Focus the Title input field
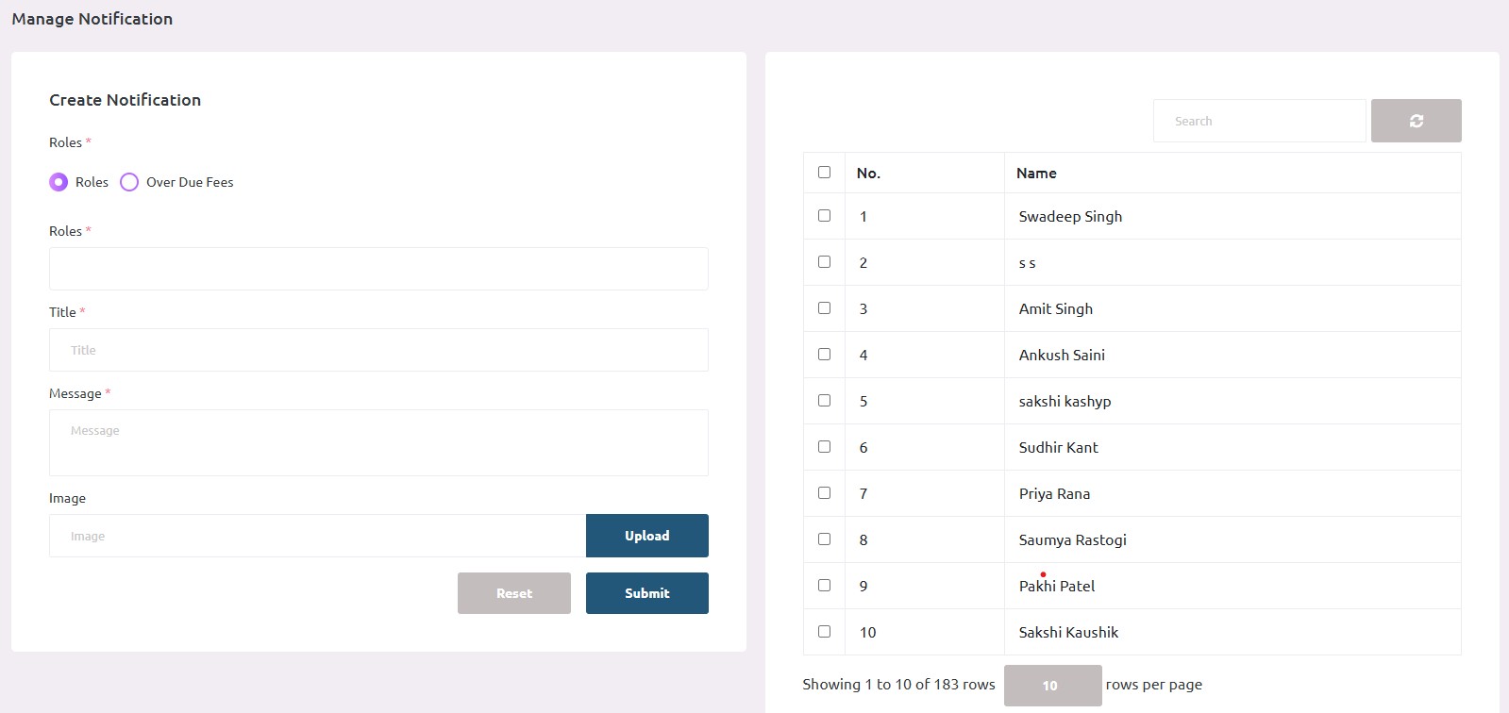Image resolution: width=1509 pixels, height=713 pixels. [378, 350]
